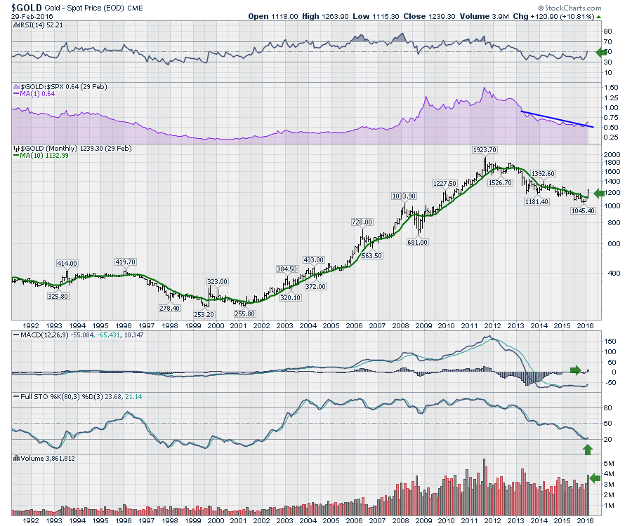This screenshot has width=632, height=526.
Task: Click the 278.40 price label
Action: pyautogui.click(x=169, y=309)
